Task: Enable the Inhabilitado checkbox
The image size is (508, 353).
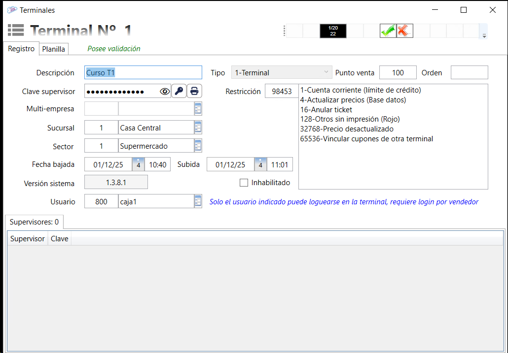Action: click(x=244, y=183)
